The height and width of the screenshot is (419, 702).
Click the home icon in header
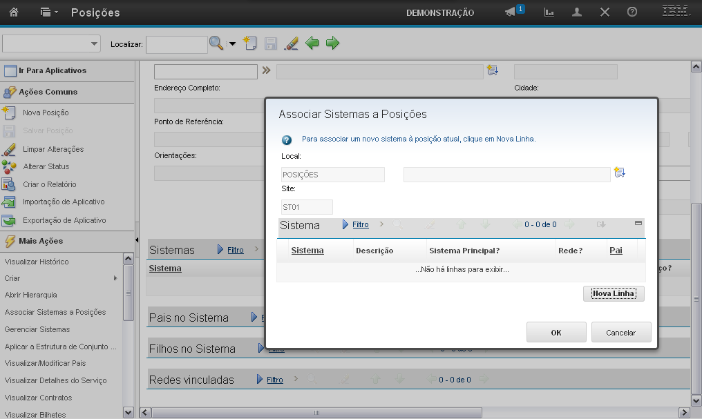pos(13,12)
